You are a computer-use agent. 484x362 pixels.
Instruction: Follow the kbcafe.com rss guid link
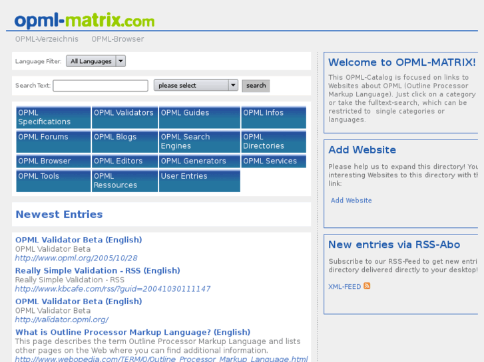[x=113, y=289]
